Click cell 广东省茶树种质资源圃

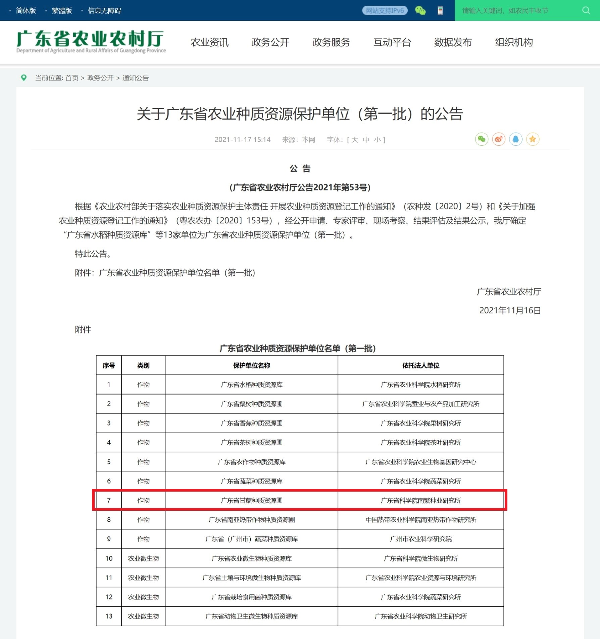[252, 442]
